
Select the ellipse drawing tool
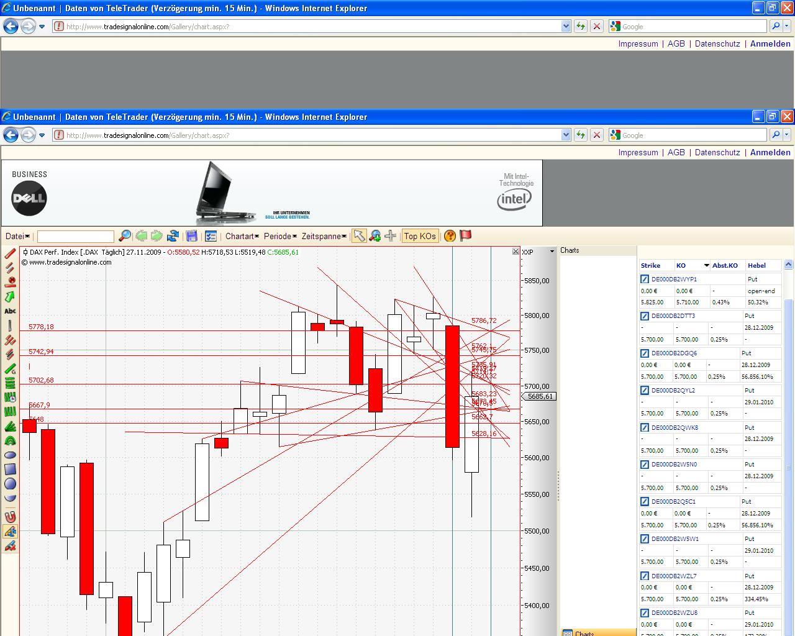[10, 455]
